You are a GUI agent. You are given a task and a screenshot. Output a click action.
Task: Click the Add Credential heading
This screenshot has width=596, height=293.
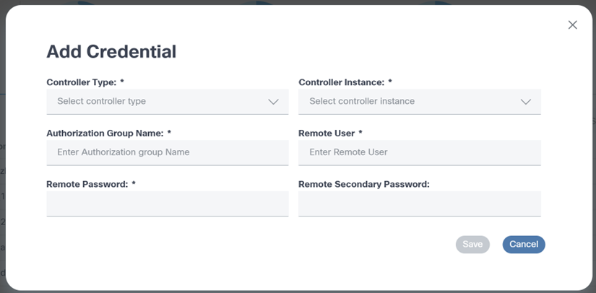(x=111, y=51)
